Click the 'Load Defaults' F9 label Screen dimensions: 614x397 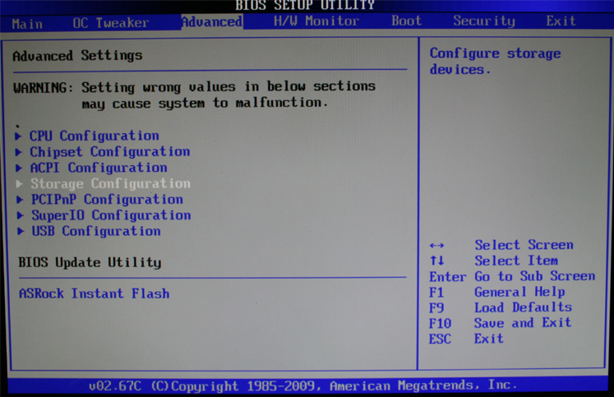pos(523,307)
